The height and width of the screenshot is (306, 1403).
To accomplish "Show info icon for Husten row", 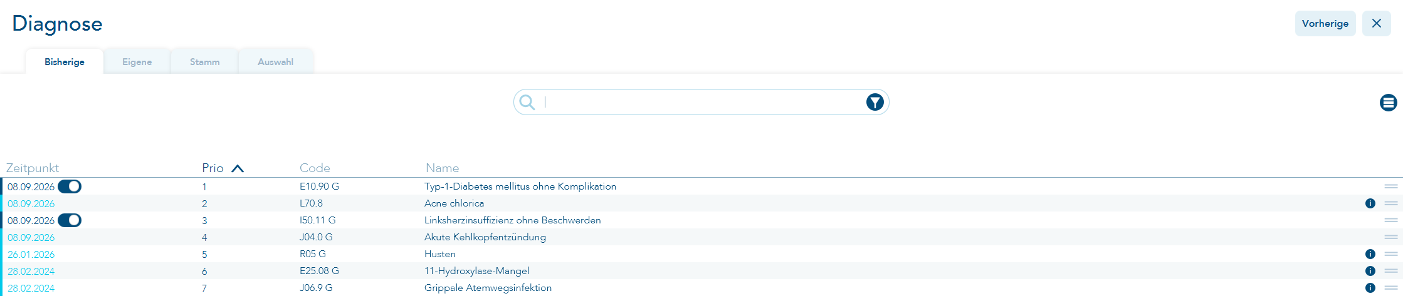I will coord(1370,254).
